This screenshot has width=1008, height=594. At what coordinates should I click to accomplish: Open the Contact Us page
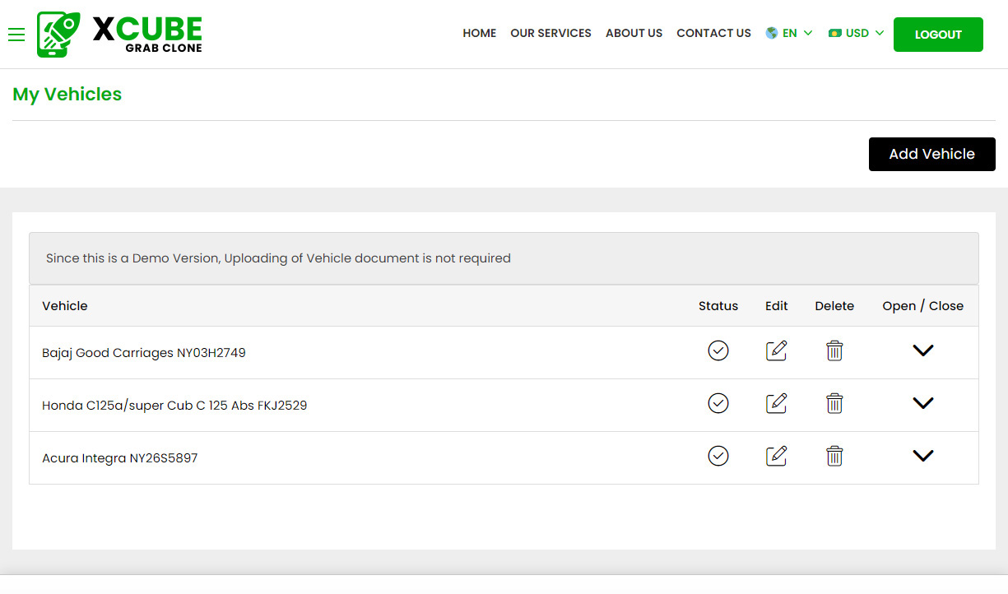pos(713,34)
